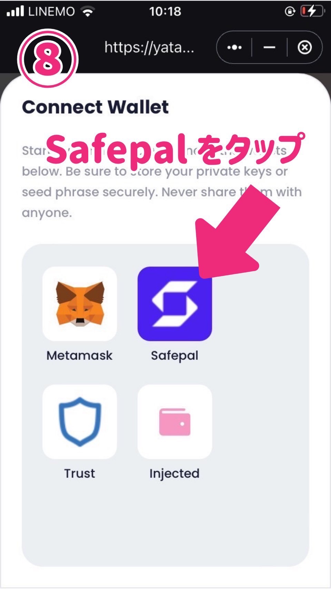Click the Injected label text
This screenshot has height=589, width=331.
coord(174,474)
